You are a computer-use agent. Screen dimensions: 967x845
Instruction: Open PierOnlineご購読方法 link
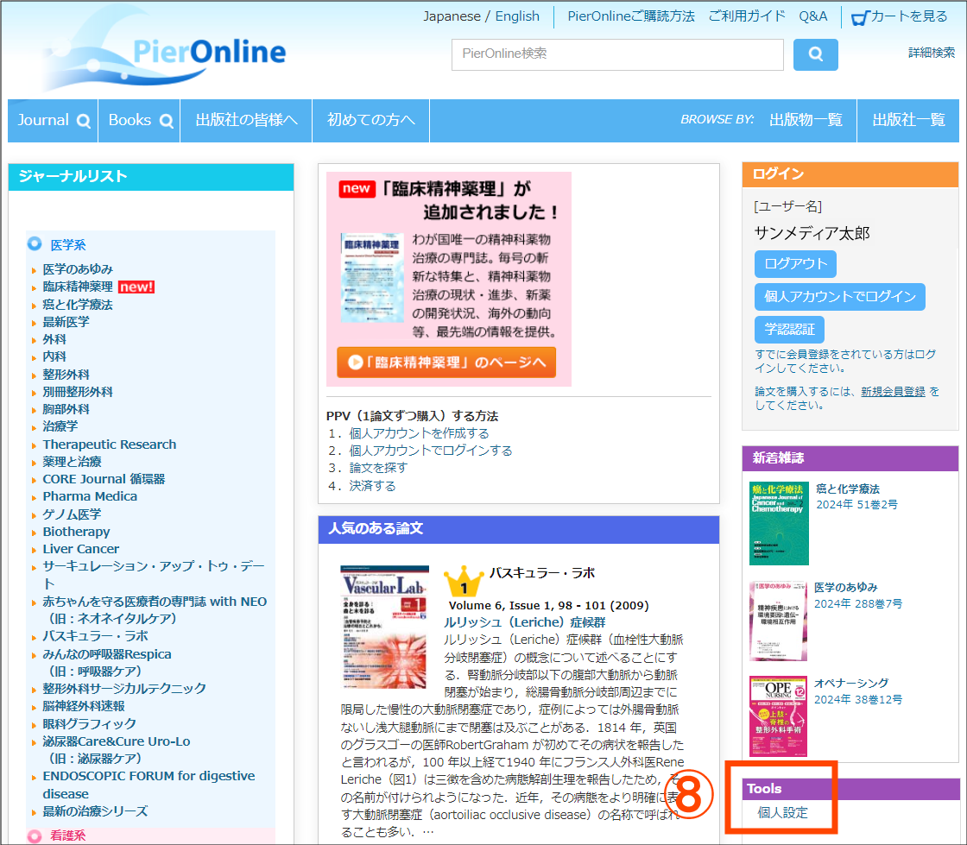(631, 16)
